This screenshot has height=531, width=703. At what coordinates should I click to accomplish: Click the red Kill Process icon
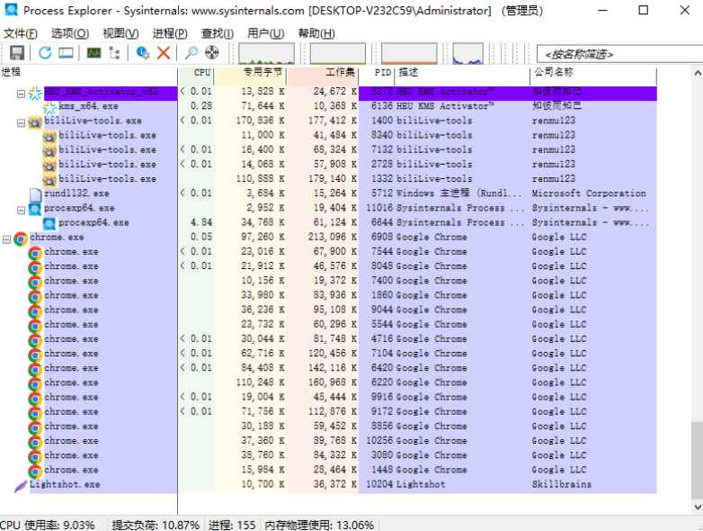164,53
